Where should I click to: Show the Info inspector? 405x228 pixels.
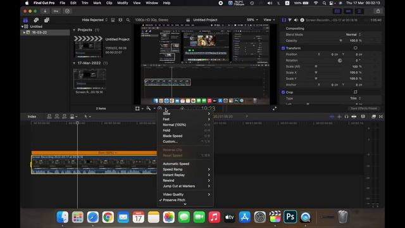[x=302, y=20]
